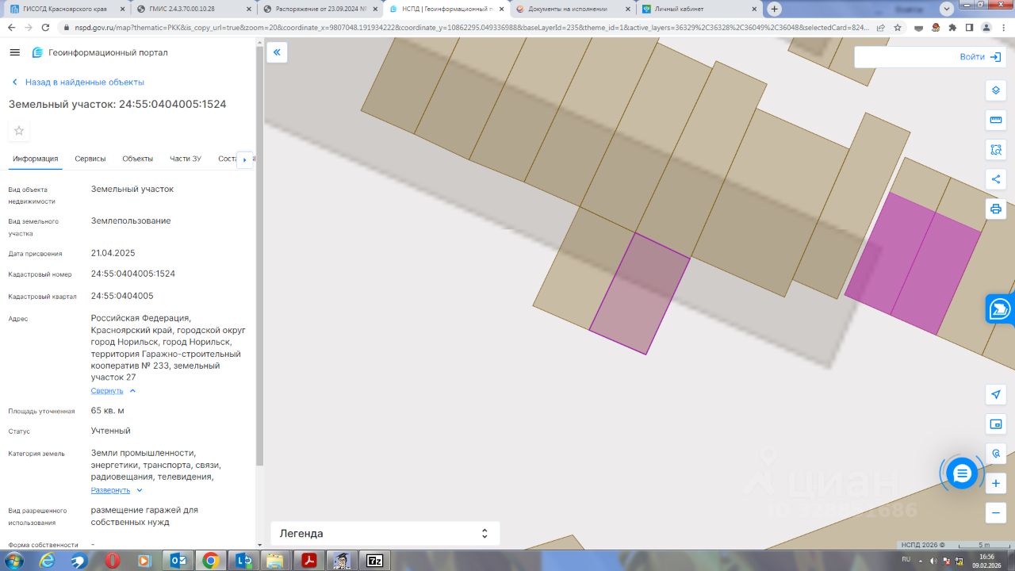1015x571 pixels.
Task: Switch to the Части ЗУ tab
Action: point(186,159)
